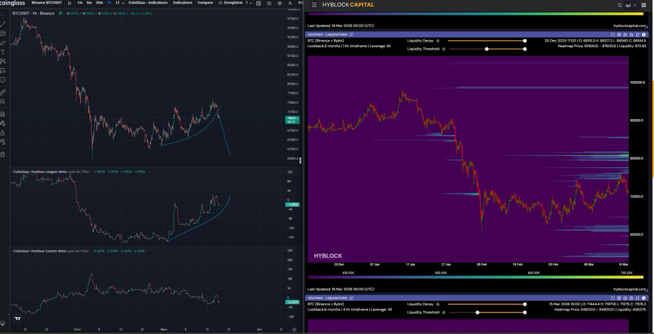Select the 1J timeframe

pyautogui.click(x=117, y=3)
